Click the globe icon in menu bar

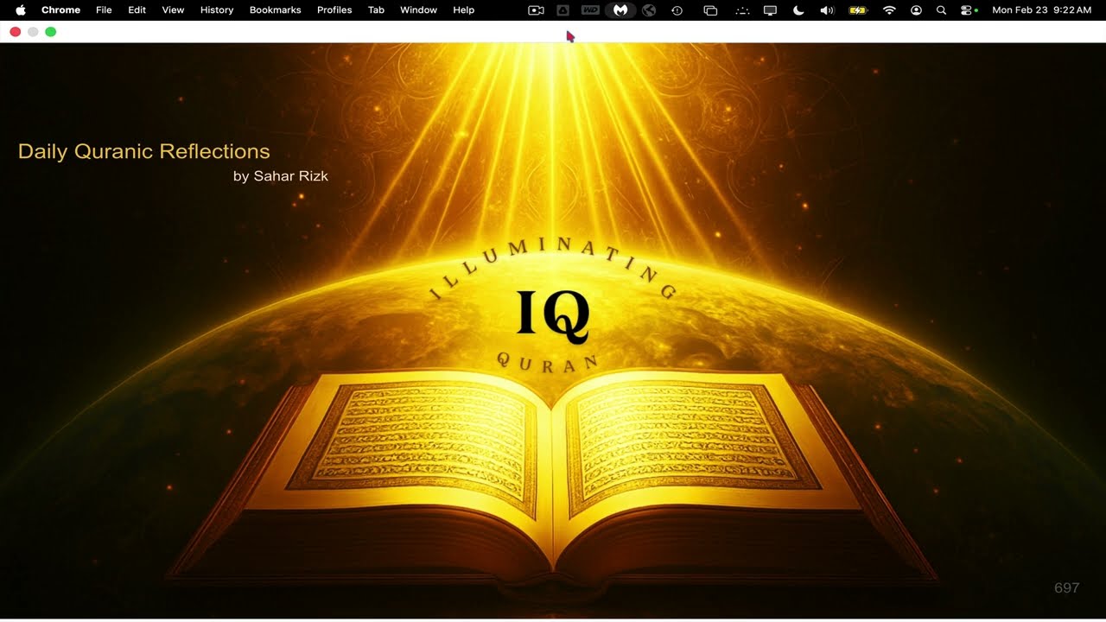point(649,10)
